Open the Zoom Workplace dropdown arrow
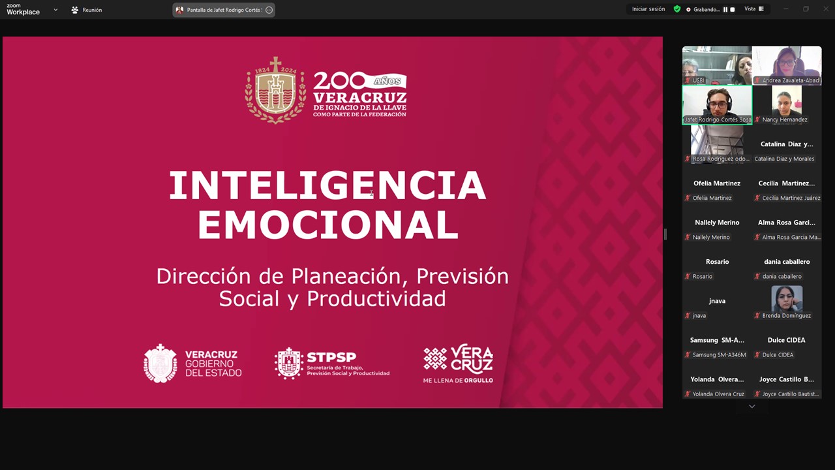This screenshot has height=470, width=835. 55,10
